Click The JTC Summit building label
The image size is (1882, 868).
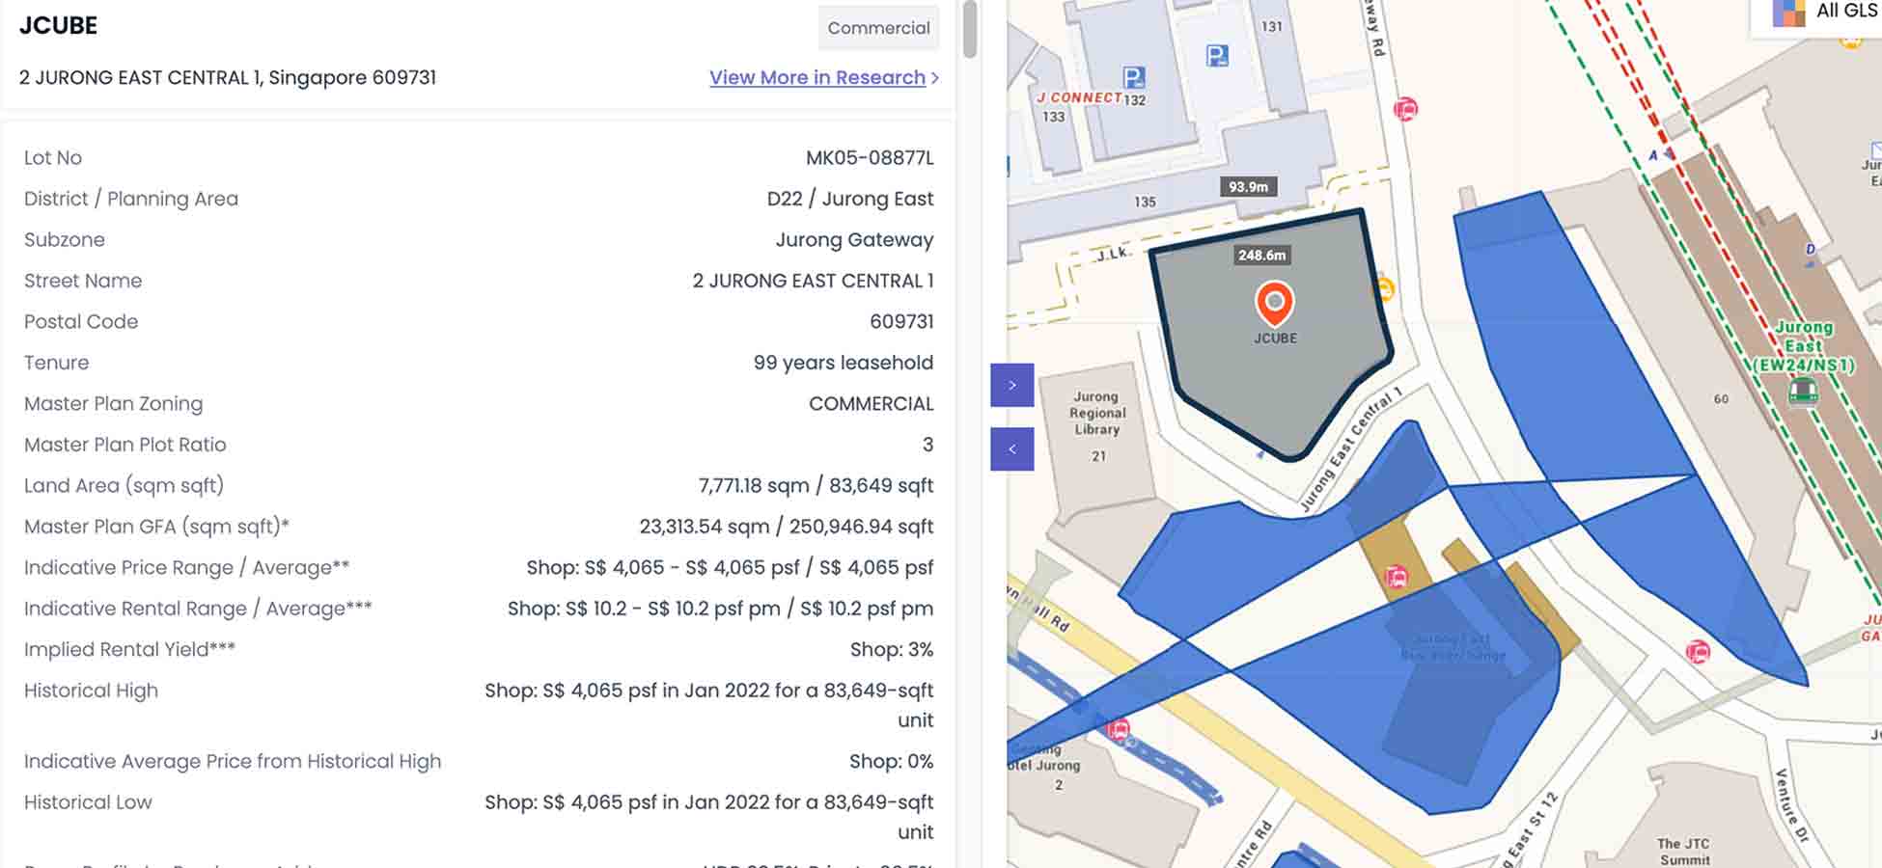1684,851
